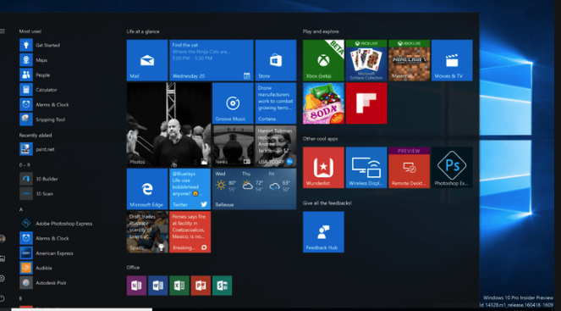Viewport: 561px width, 311px height.
Task: Open the Flipboard tile
Action: pyautogui.click(x=366, y=103)
